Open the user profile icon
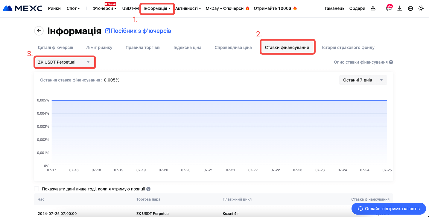 point(373,8)
